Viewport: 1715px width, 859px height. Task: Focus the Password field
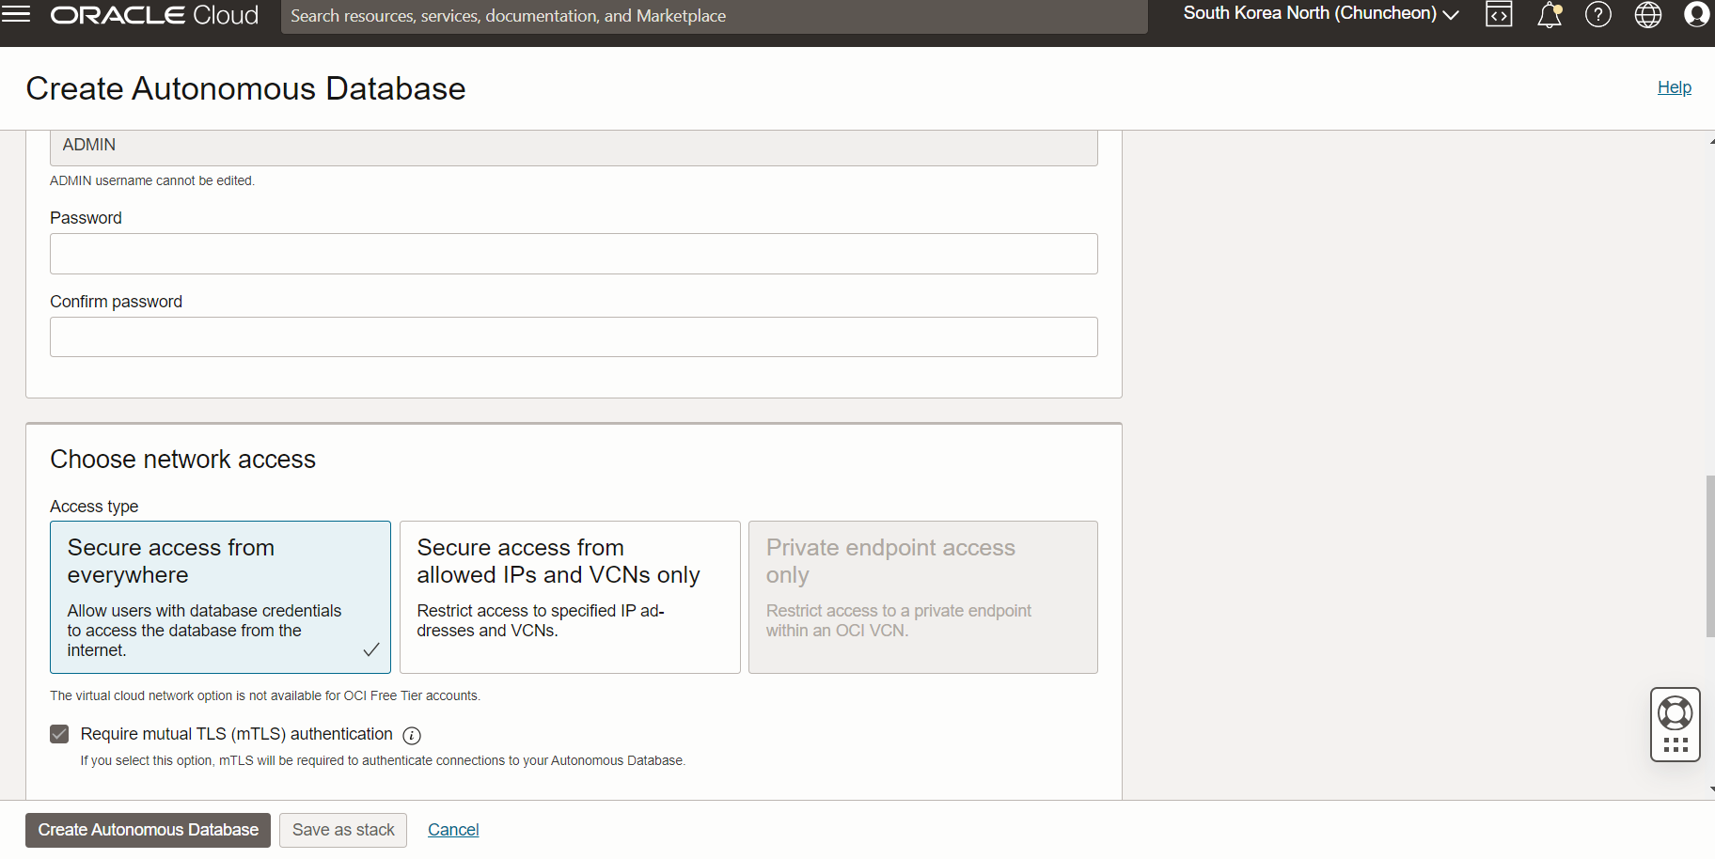click(574, 254)
